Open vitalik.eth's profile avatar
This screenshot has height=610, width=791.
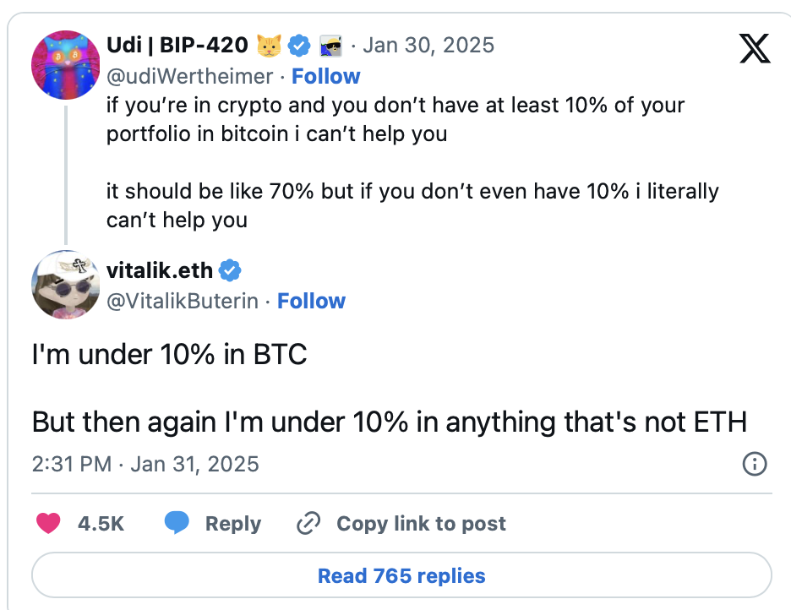(x=65, y=285)
